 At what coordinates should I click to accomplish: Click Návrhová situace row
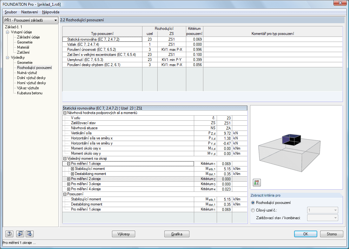pos(155,128)
